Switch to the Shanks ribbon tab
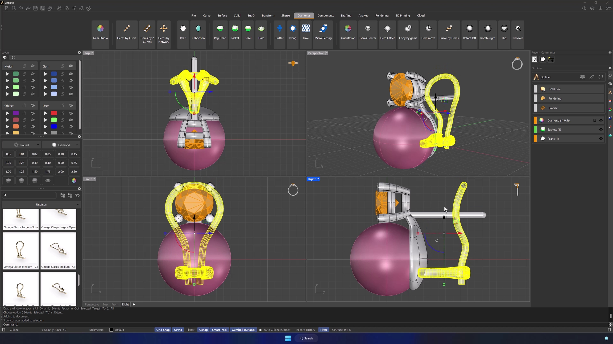The height and width of the screenshot is (344, 613). pyautogui.click(x=285, y=15)
